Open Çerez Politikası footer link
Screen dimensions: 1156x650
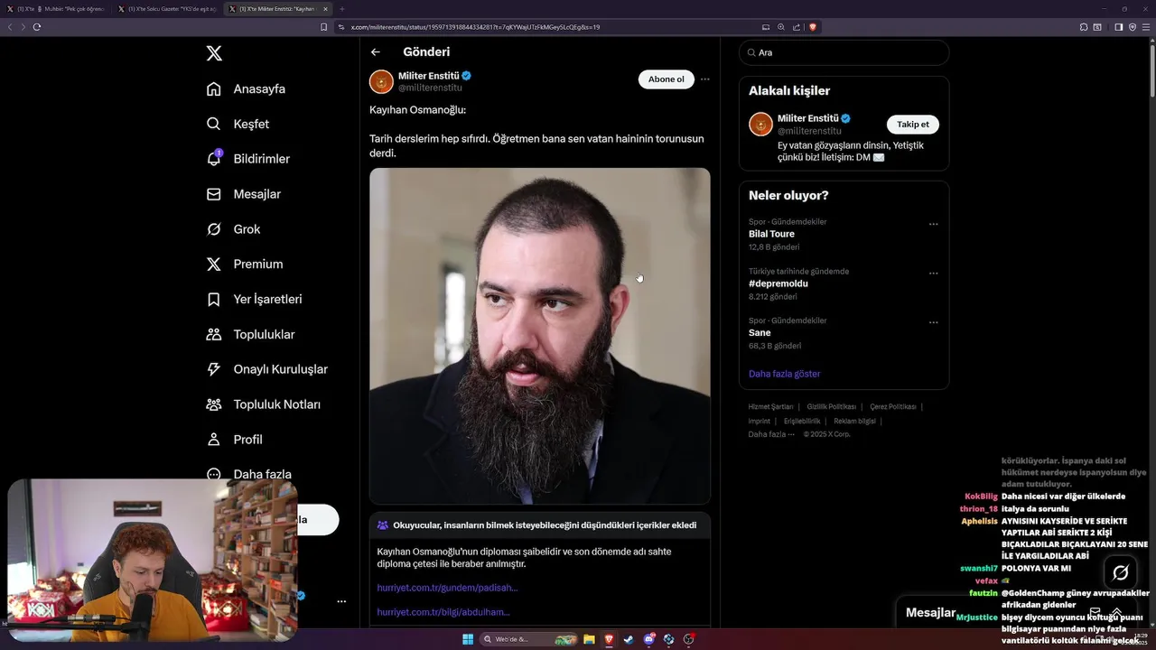point(893,407)
